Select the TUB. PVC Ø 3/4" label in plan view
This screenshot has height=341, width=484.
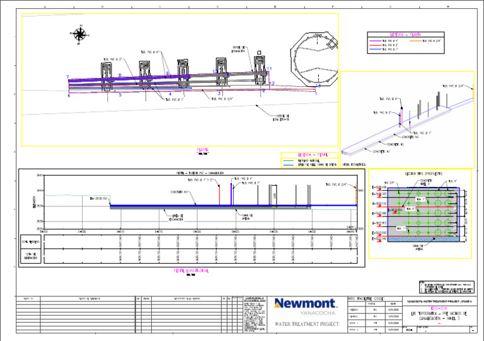pos(222,99)
